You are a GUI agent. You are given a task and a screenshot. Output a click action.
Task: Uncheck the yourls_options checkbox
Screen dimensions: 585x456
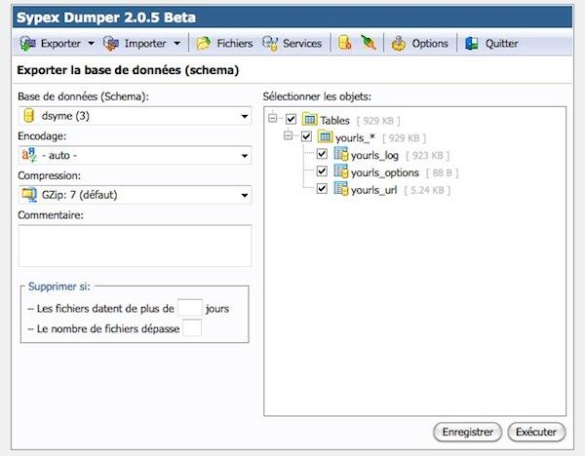[x=322, y=171]
